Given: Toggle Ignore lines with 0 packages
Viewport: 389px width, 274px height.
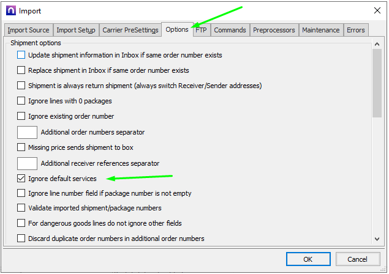Looking at the screenshot, I should (x=21, y=101).
